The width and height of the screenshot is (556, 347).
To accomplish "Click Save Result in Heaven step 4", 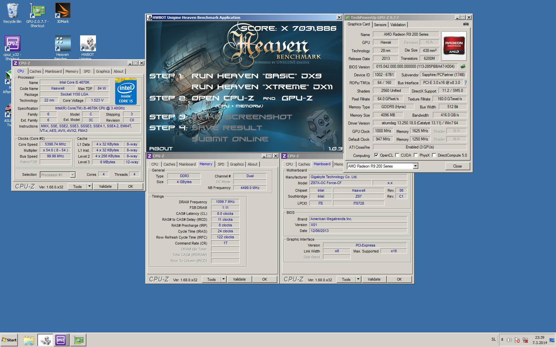I will click(227, 128).
